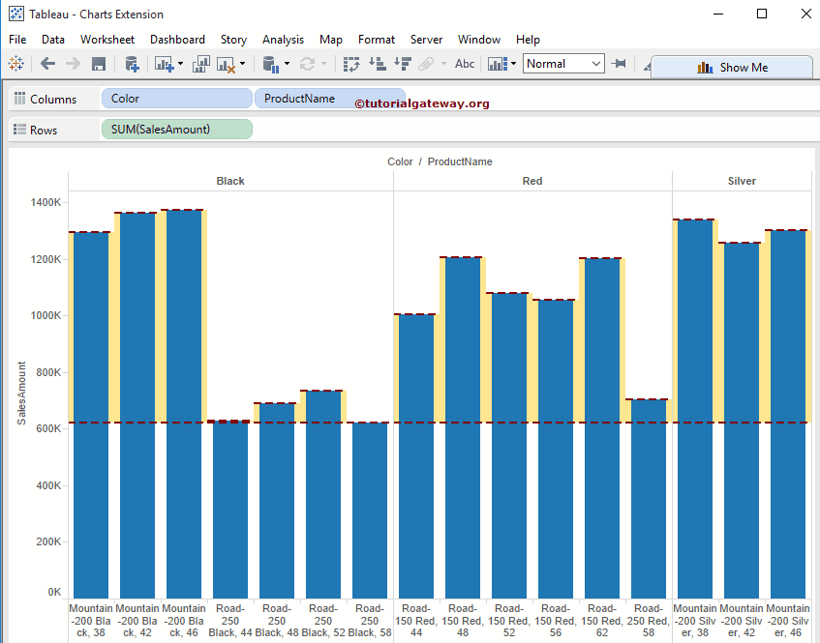Click the Duplicate Worksheet icon
The height and width of the screenshot is (643, 820).
pyautogui.click(x=200, y=64)
